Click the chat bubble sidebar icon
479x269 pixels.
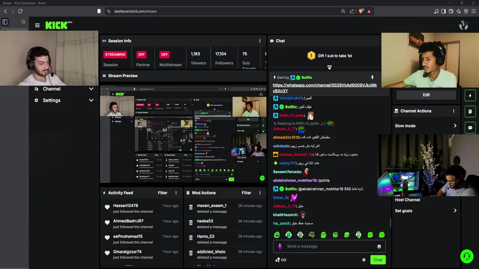pyautogui.click(x=470, y=127)
